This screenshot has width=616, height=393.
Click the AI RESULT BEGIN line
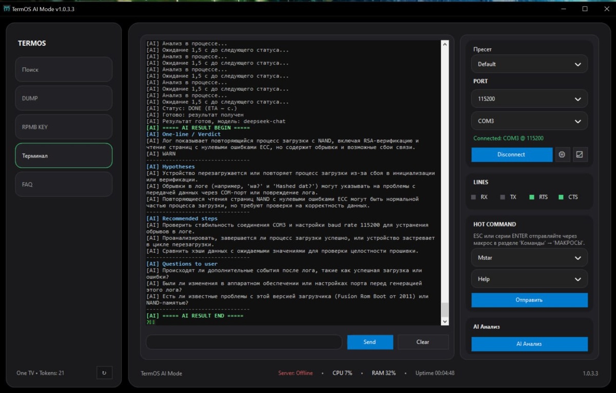pyautogui.click(x=198, y=128)
